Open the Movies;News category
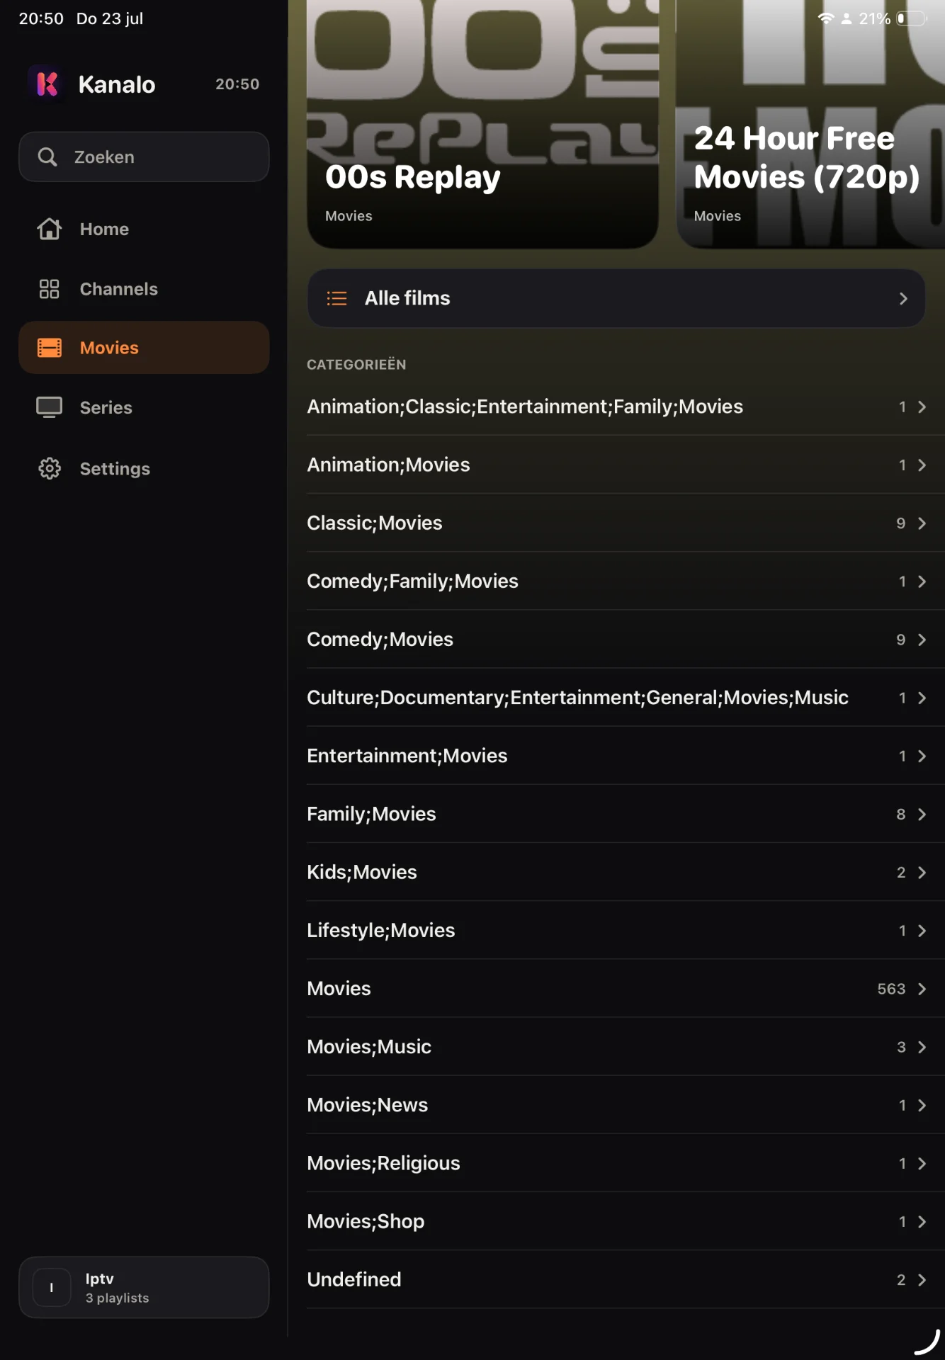Screen dimensions: 945x1360 pos(626,1105)
